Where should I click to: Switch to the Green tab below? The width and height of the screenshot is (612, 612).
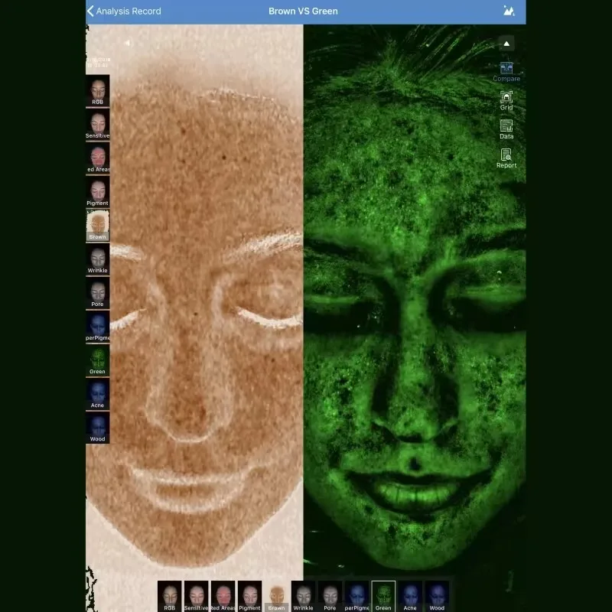click(383, 595)
